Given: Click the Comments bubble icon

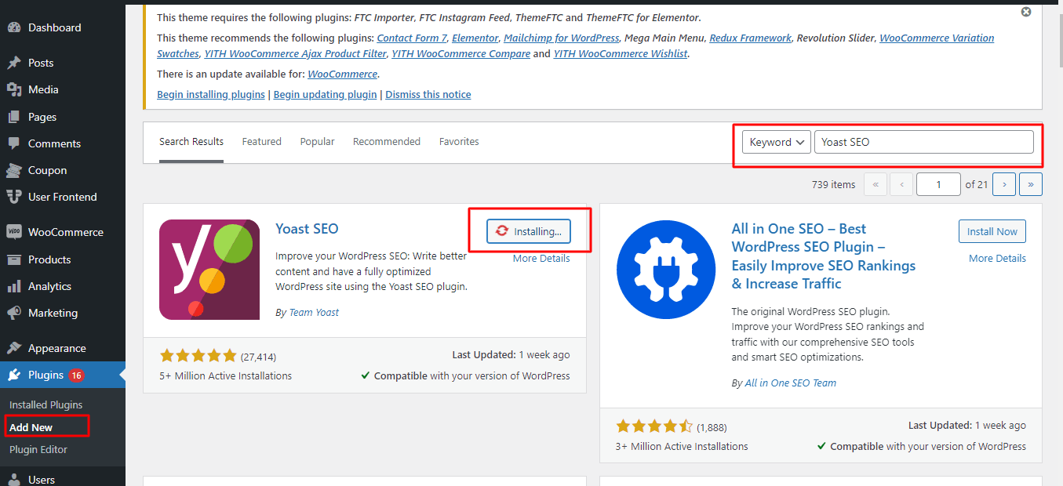Looking at the screenshot, I should click(x=14, y=143).
